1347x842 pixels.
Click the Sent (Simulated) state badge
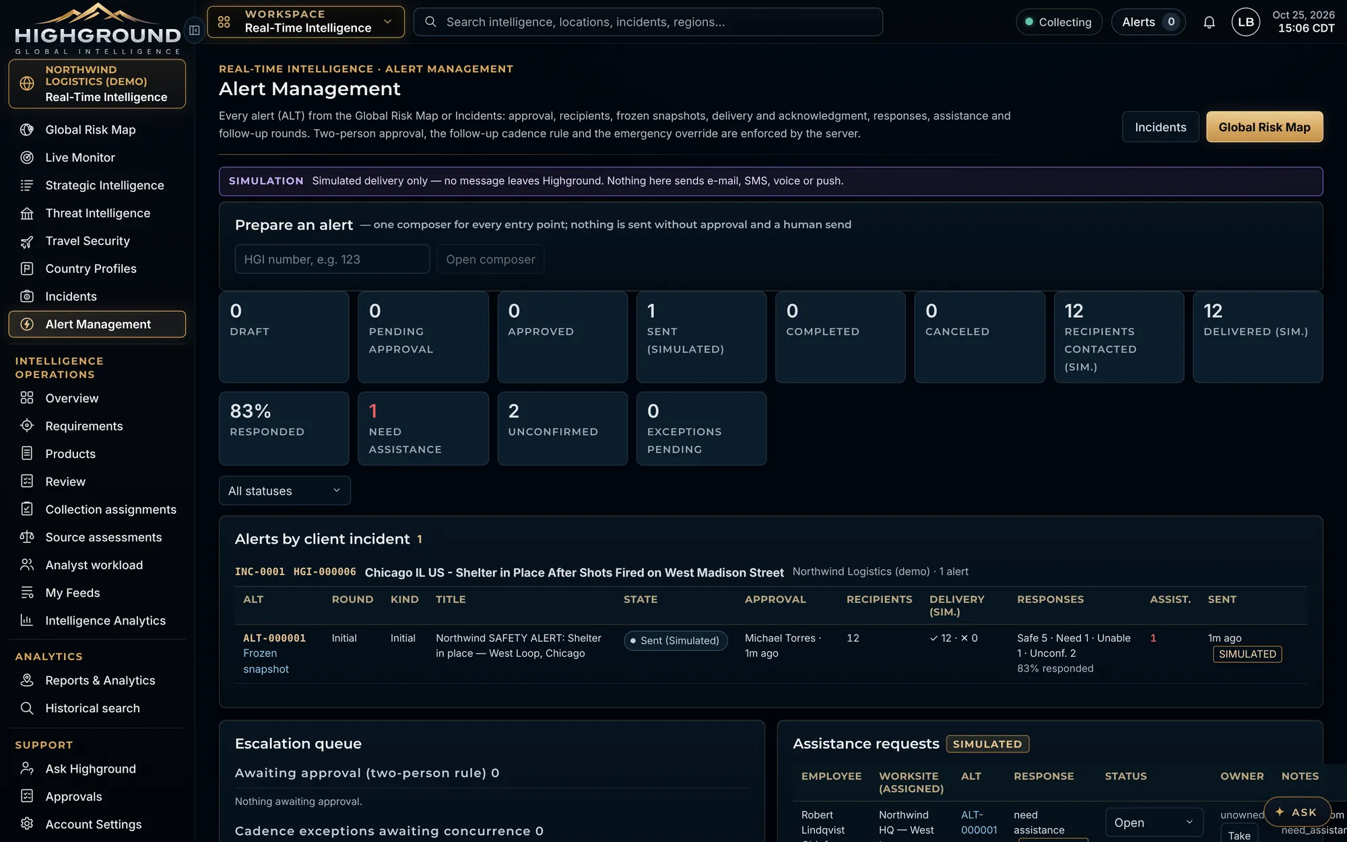676,641
